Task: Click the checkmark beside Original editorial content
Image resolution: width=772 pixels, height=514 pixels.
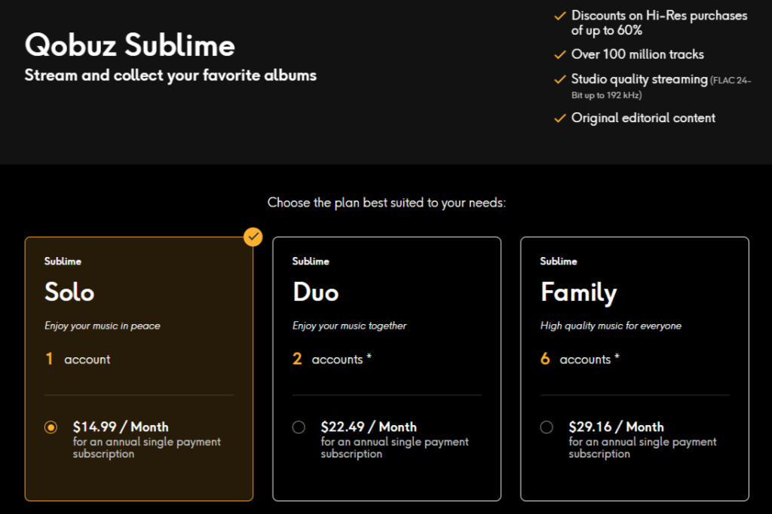Action: pyautogui.click(x=560, y=118)
